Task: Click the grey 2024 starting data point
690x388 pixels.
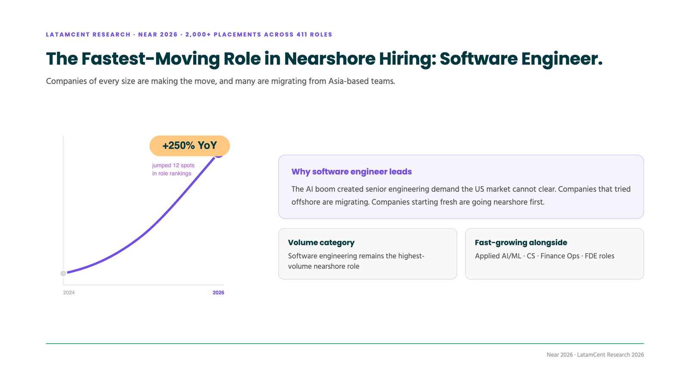Action: pyautogui.click(x=63, y=273)
